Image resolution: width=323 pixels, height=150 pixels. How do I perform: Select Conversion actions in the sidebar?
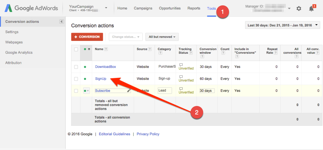[33, 22]
